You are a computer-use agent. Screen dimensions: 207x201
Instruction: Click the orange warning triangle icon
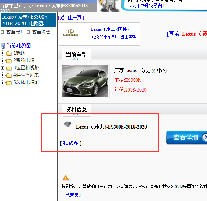(x=66, y=178)
